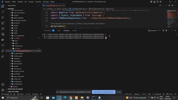Collapse the services folder
178x100 pixels.
pyautogui.click(x=23, y=48)
